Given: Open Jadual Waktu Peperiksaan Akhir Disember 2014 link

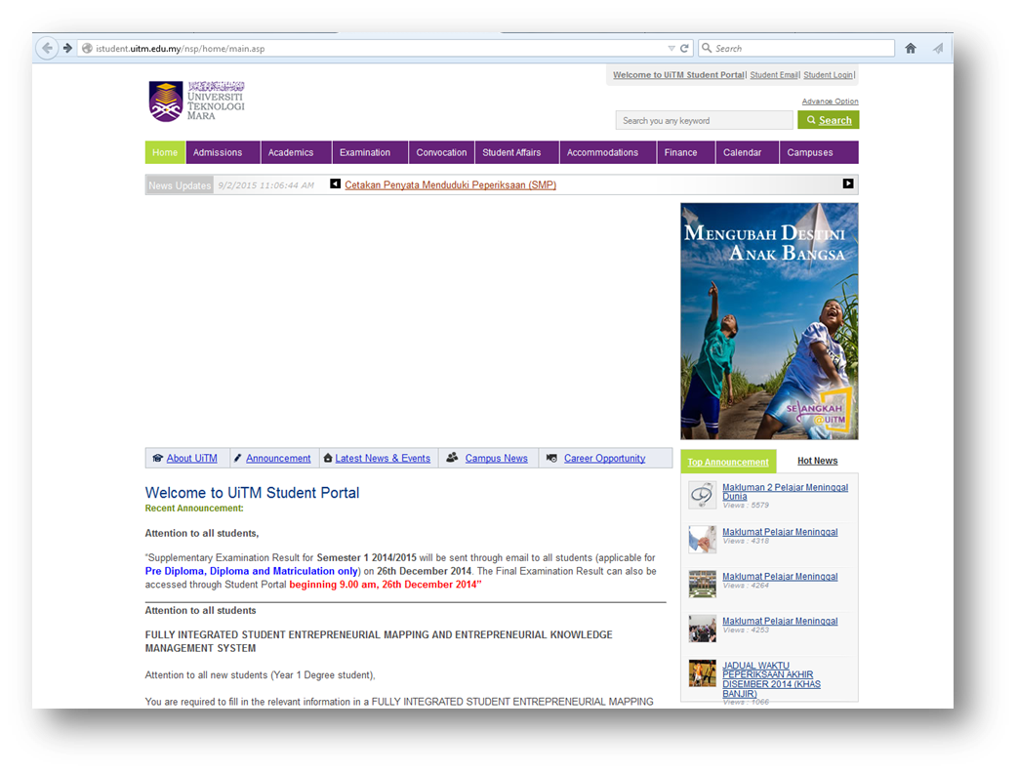Looking at the screenshot, I should coord(771,679).
